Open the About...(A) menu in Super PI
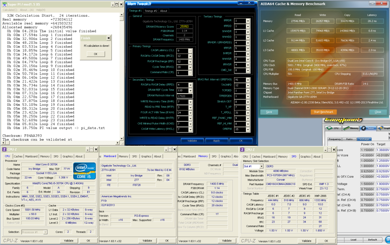390x245 pixels. click(x=27, y=10)
